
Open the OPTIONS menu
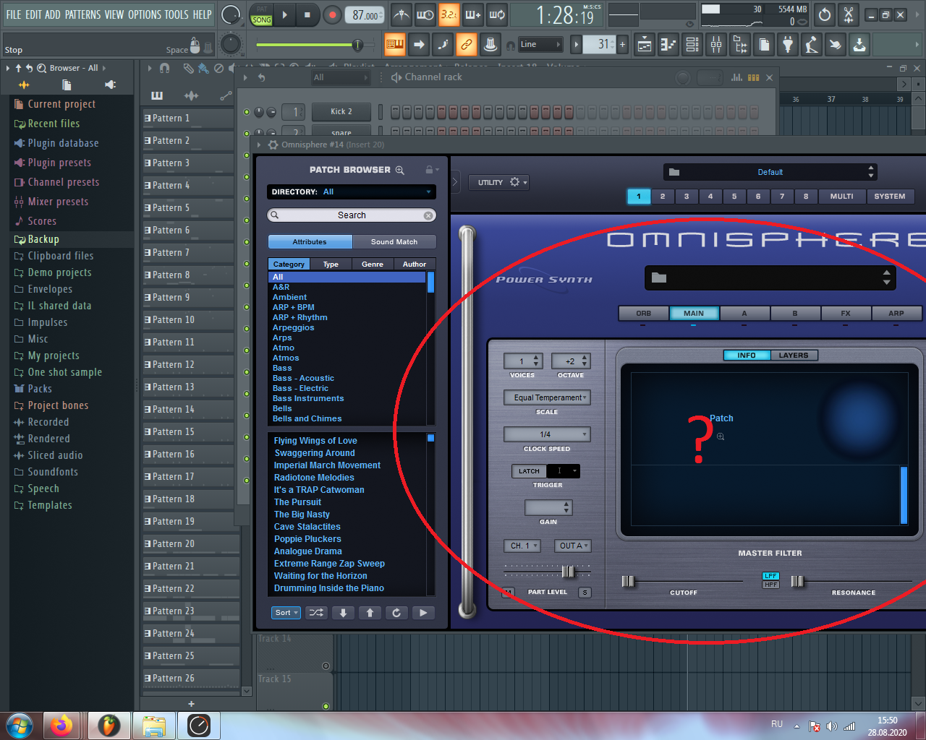coord(145,14)
